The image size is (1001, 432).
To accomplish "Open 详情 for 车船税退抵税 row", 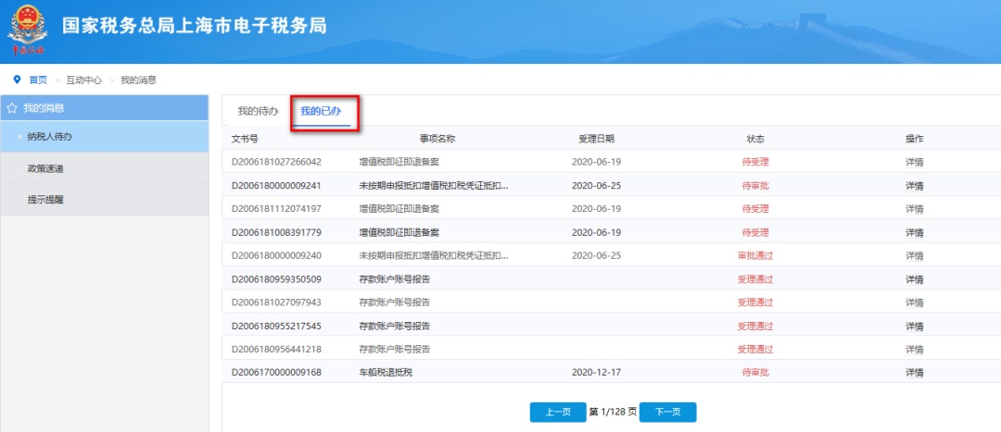I will coord(914,373).
